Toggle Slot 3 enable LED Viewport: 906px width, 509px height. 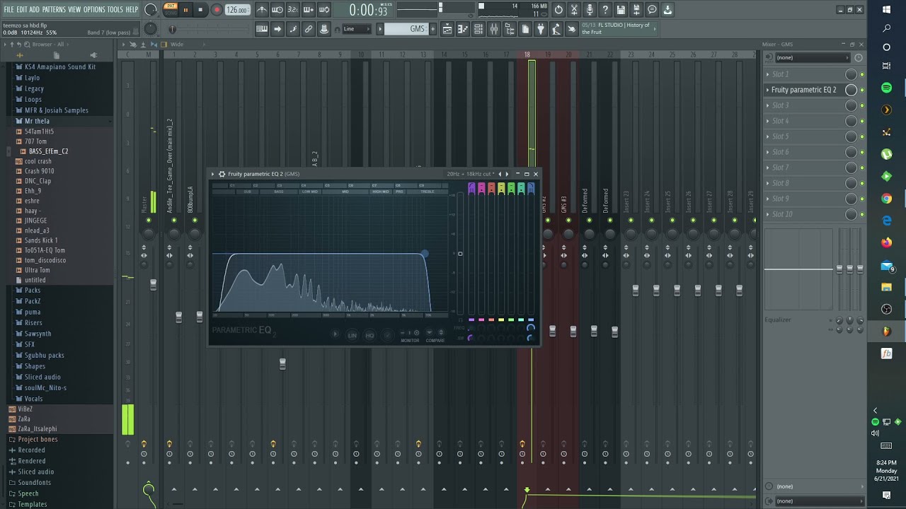pyautogui.click(x=862, y=105)
